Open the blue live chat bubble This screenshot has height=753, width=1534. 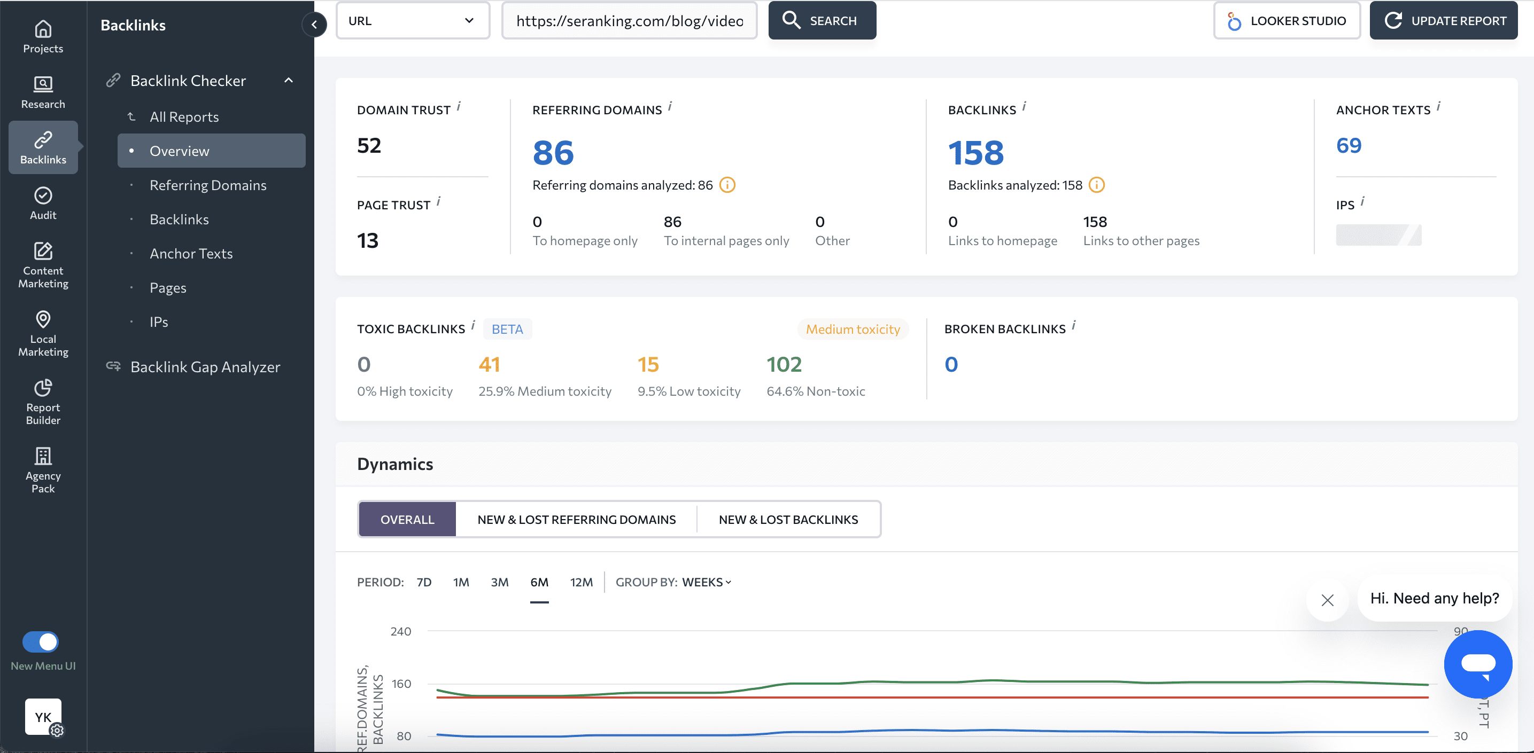click(x=1477, y=664)
